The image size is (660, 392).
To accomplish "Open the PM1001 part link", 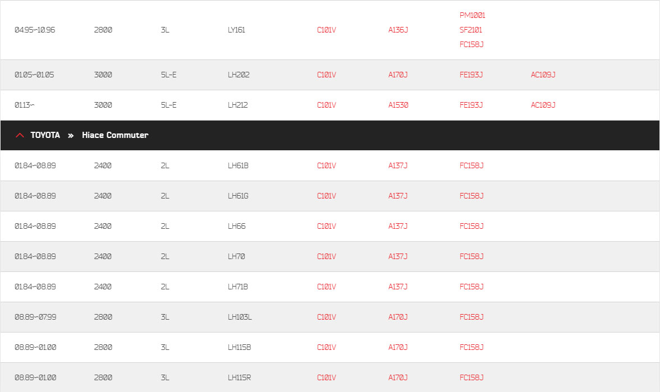I will pyautogui.click(x=473, y=15).
